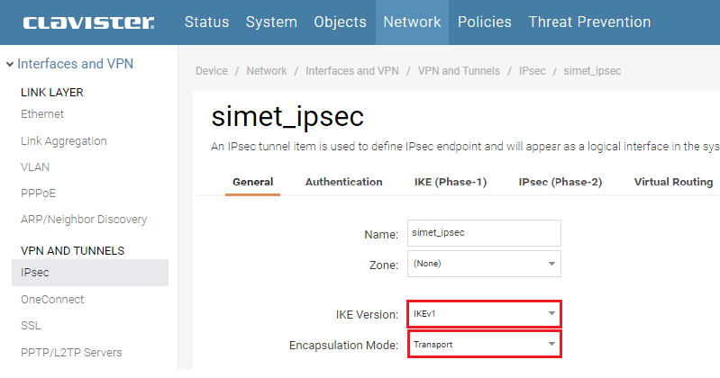Open the Status menu
This screenshot has width=720, height=378.
[206, 22]
